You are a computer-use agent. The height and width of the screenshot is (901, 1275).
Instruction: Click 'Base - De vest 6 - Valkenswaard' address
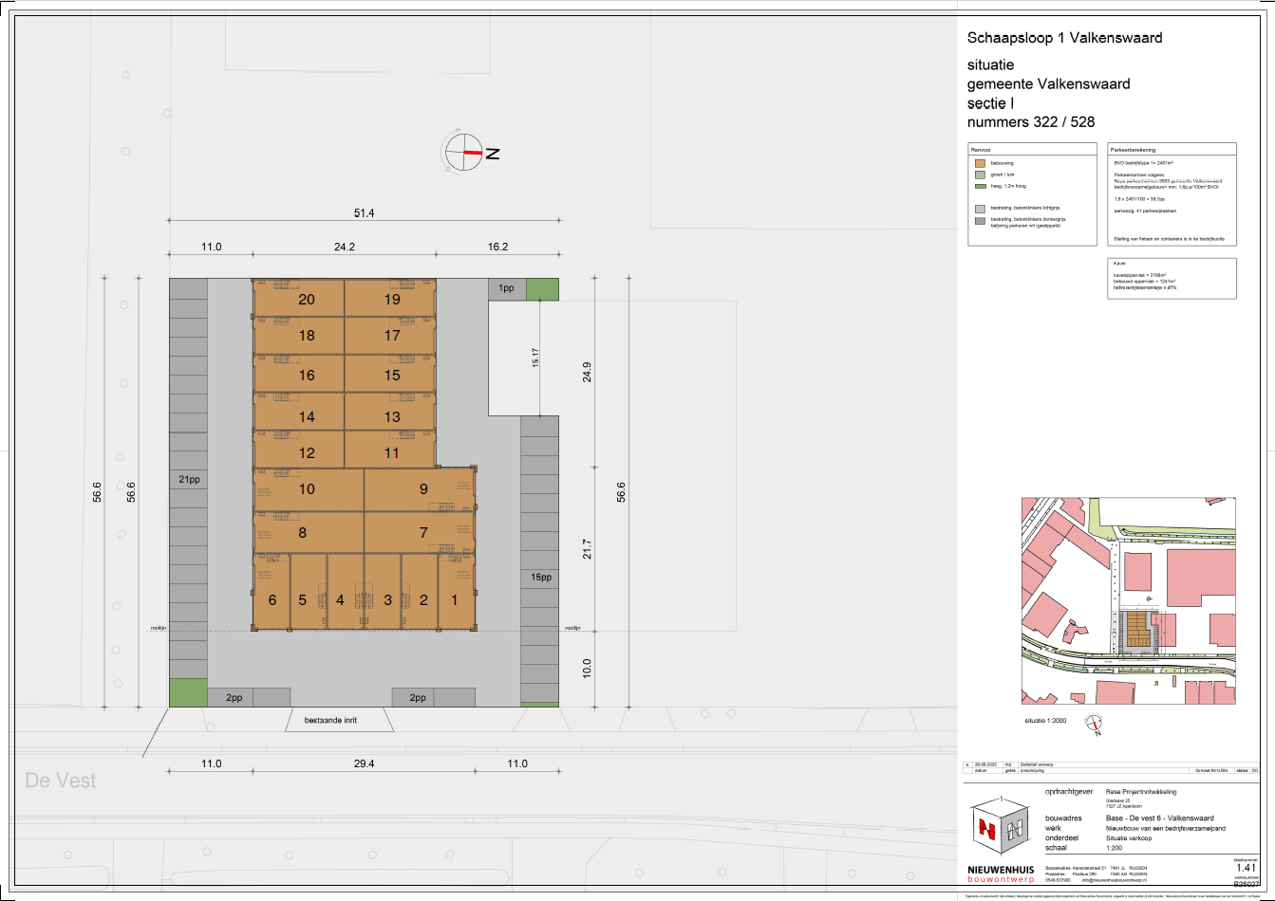pos(1159,818)
